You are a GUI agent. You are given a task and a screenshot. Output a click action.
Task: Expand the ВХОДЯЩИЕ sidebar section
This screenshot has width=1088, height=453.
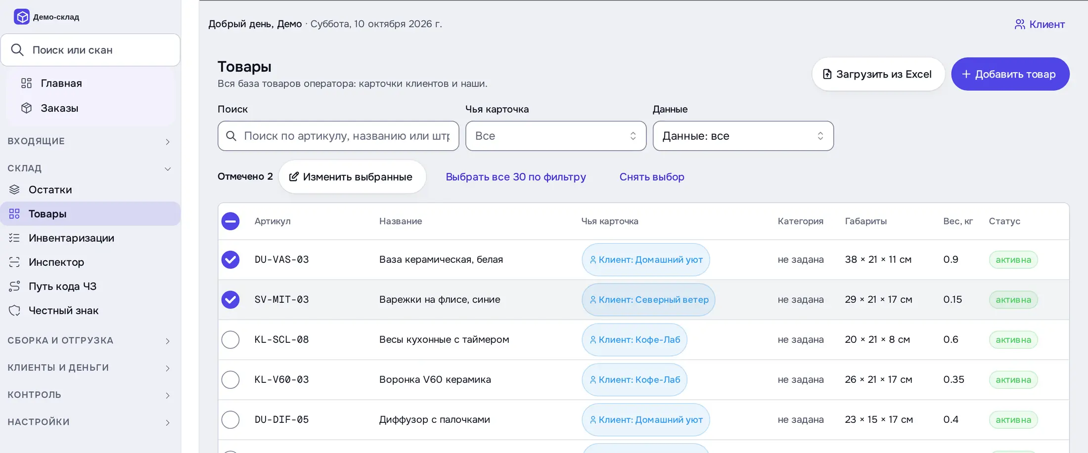tap(90, 141)
